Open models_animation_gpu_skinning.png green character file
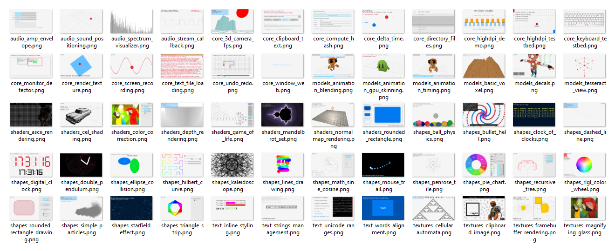 tap(383, 66)
